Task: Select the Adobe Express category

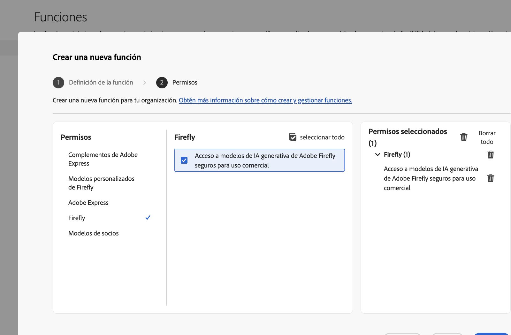Action: [x=88, y=202]
